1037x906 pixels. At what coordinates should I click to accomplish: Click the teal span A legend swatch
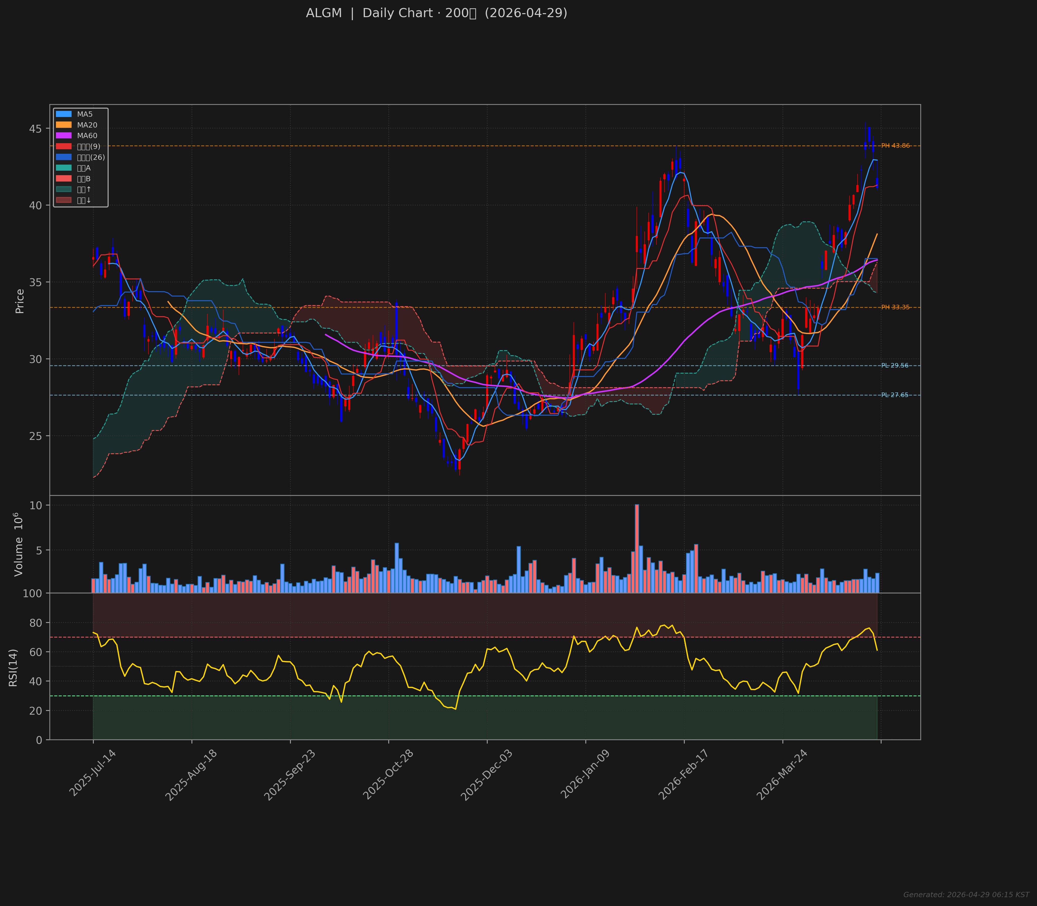tap(64, 168)
